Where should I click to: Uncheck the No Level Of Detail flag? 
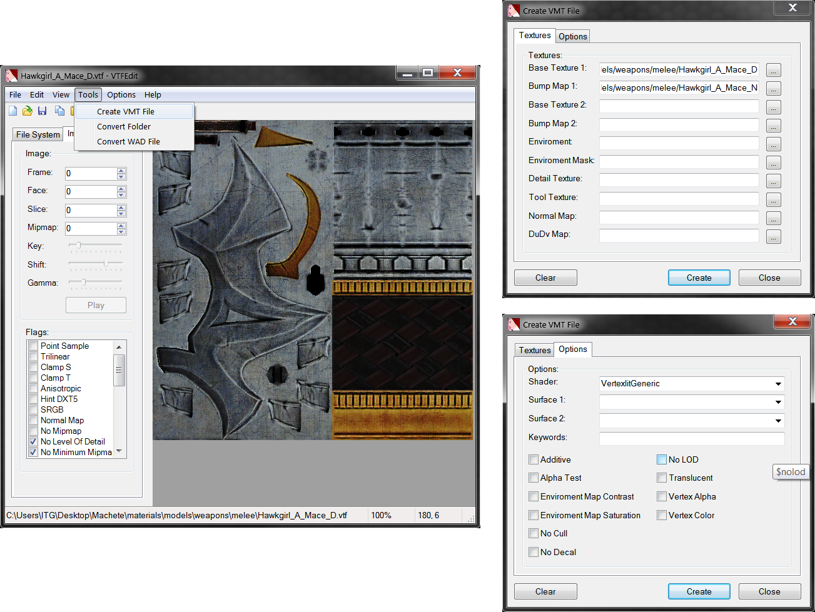point(34,441)
